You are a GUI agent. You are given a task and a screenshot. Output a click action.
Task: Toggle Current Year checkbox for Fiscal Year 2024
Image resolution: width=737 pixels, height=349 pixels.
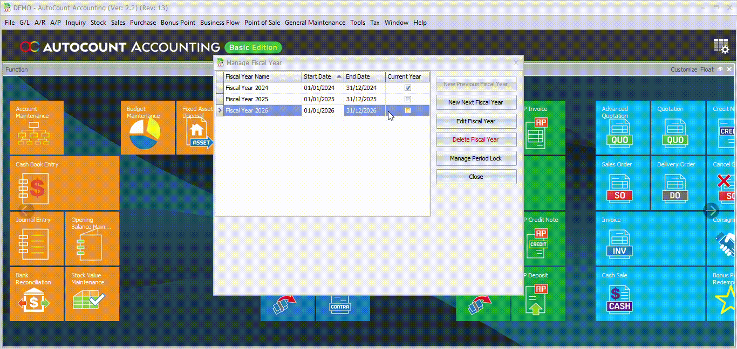(408, 88)
